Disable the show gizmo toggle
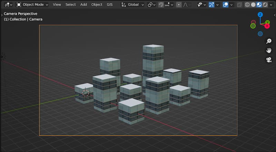This screenshot has width=276, height=152. pos(211,5)
